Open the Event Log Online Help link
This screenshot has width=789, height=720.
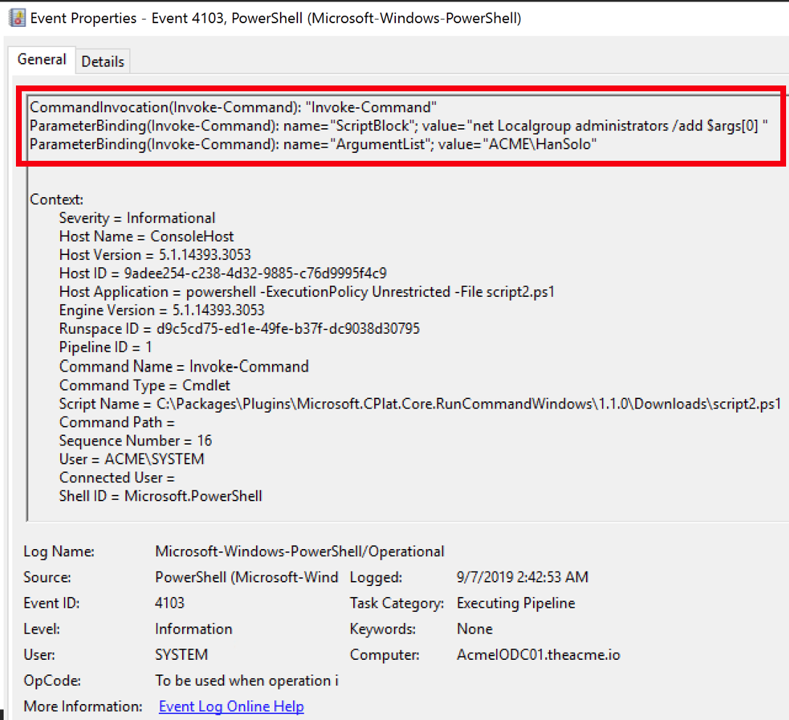pos(231,706)
